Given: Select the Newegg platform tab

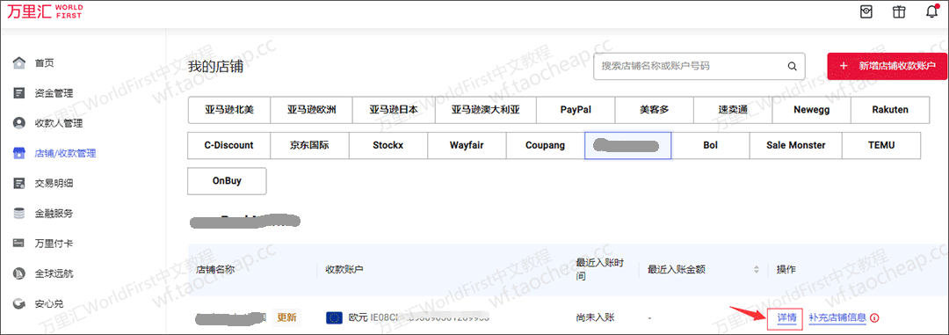Looking at the screenshot, I should click(812, 110).
